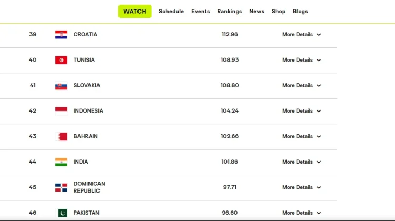The width and height of the screenshot is (395, 221).
Task: Click Dominican Republic's score 97.71
Action: click(x=230, y=187)
